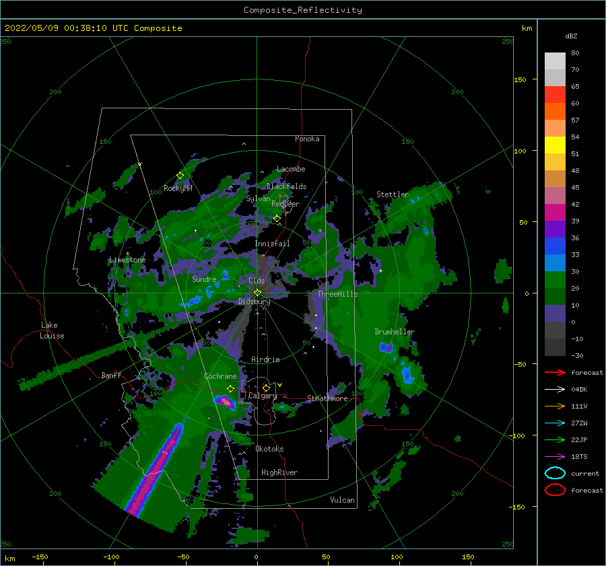Viewport: 606px width, 566px height.
Task: Click the Okotoks city label
Action: [x=269, y=449]
